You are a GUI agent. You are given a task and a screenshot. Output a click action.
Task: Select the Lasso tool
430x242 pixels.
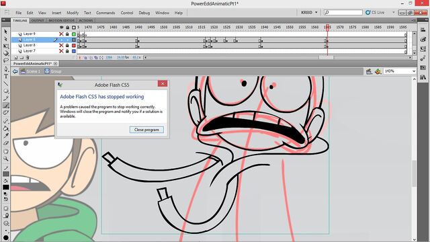pos(5,61)
